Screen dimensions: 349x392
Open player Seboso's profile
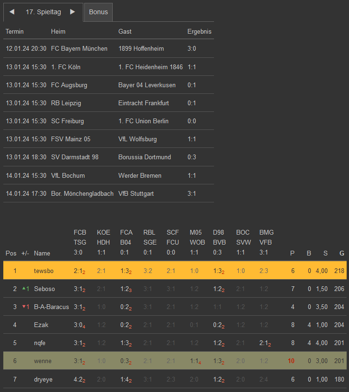click(x=45, y=289)
